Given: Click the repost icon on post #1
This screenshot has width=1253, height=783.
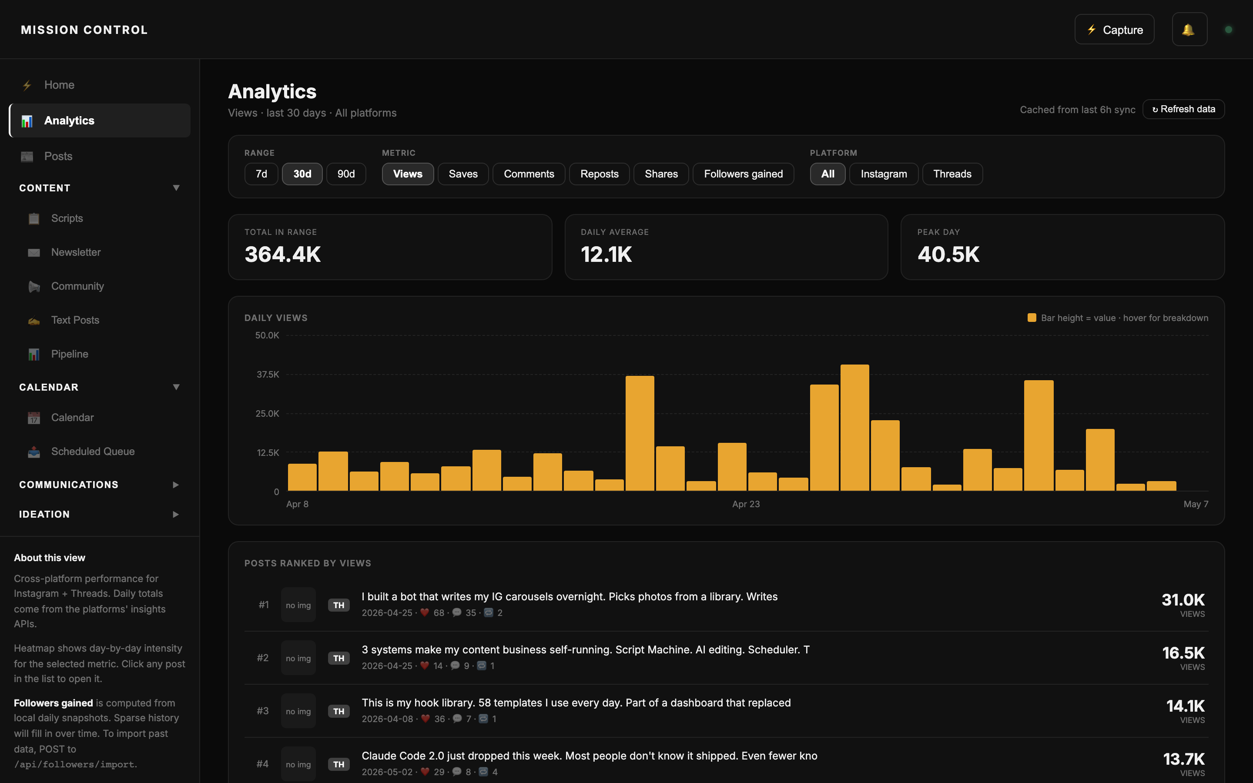Looking at the screenshot, I should pos(488,612).
